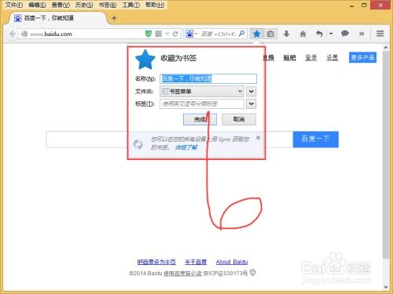
Task: Click the 关于百度 link
Action: tap(196, 262)
